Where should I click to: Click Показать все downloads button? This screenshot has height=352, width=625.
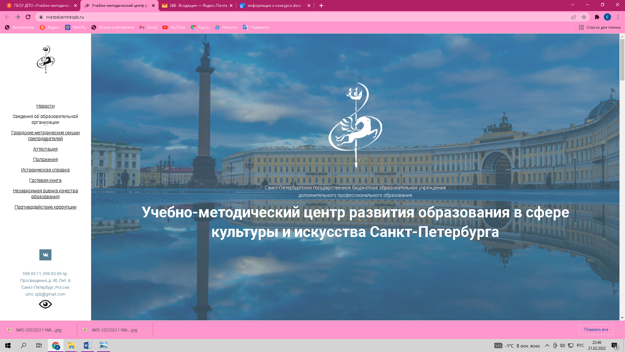pyautogui.click(x=596, y=330)
